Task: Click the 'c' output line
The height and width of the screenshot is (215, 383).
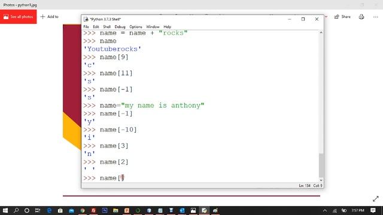Action: 89,65
